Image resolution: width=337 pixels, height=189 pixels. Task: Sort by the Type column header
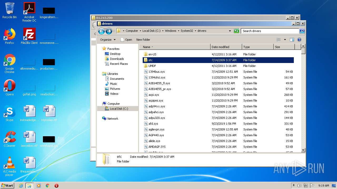258,47
